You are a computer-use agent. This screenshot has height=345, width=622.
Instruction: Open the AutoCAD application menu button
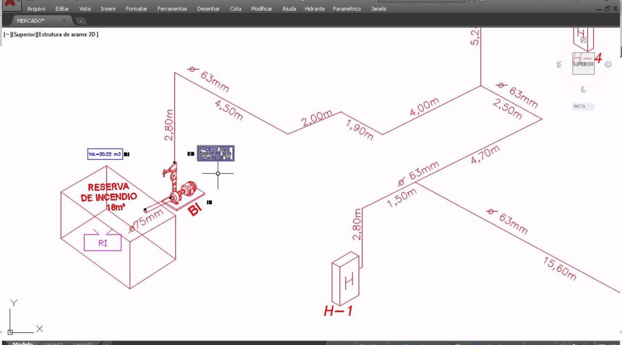(x=11, y=4)
